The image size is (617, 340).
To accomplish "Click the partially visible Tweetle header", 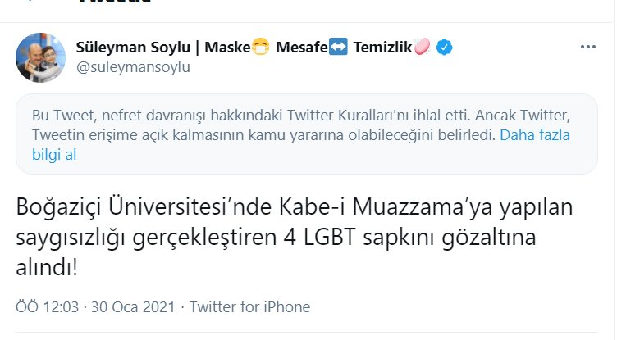I will tap(115, 2).
